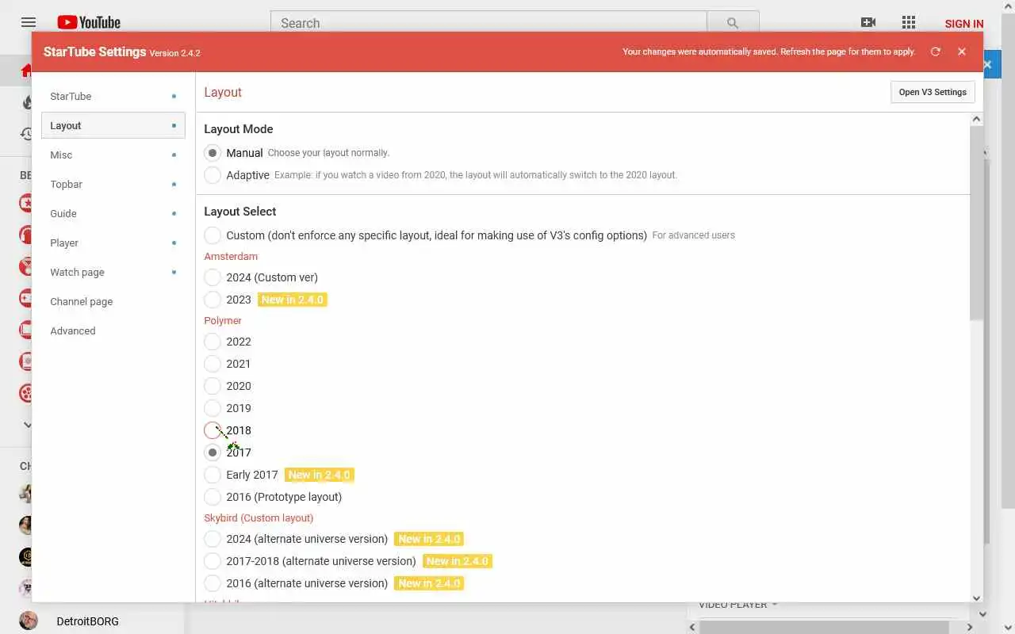Viewport: 1015px width, 634px height.
Task: Click the DetroitBORG channel name
Action: (x=87, y=621)
